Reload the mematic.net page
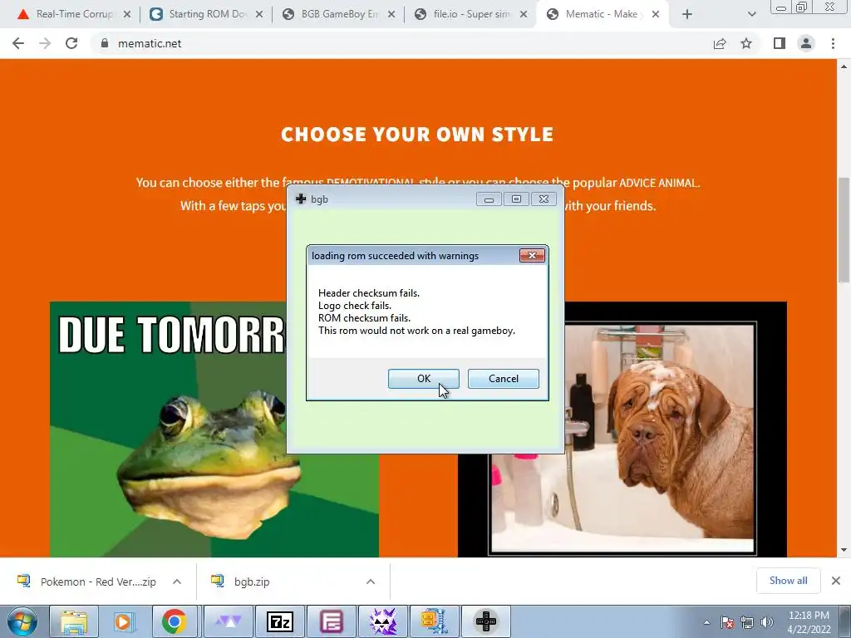Viewport: 851px width, 638px height. click(71, 43)
